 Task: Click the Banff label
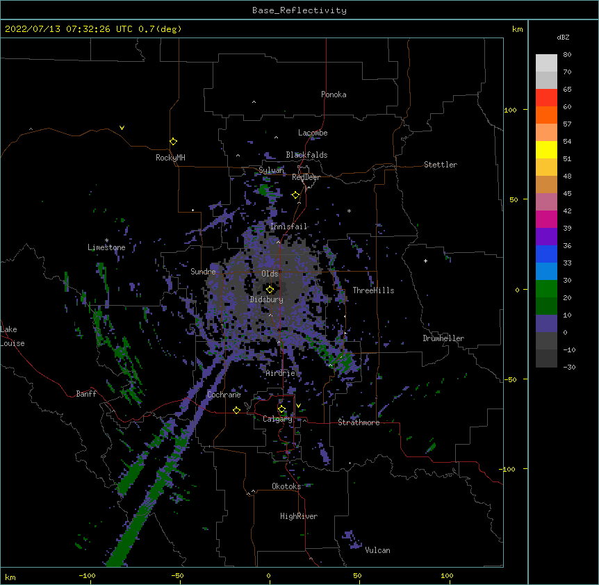[86, 394]
